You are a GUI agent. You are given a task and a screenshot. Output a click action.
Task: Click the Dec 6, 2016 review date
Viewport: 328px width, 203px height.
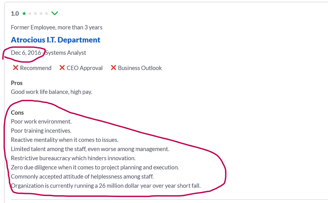[x=26, y=53]
